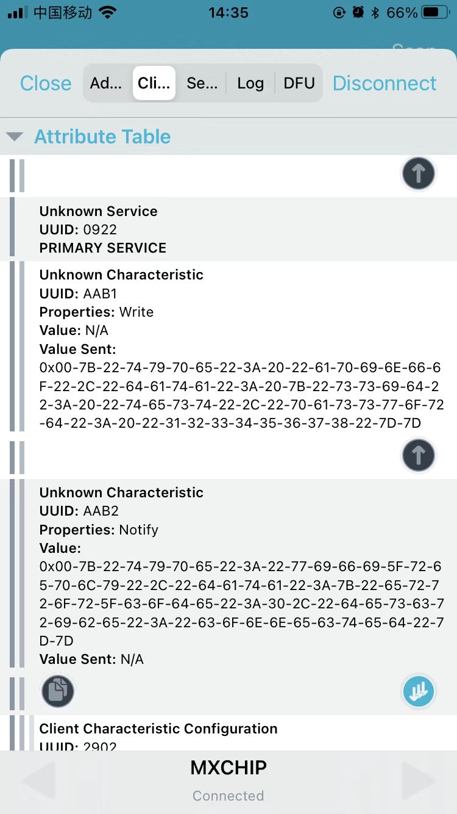Tap the Wi-Fi icon in status bar

point(108,12)
